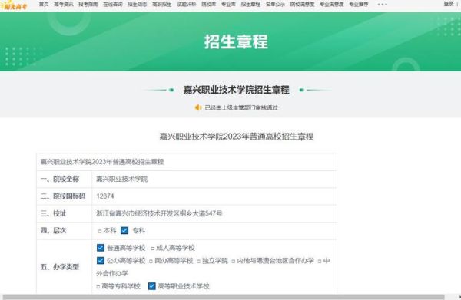Uncheck the 专科 checkbox
461x300 pixels.
(x=124, y=230)
